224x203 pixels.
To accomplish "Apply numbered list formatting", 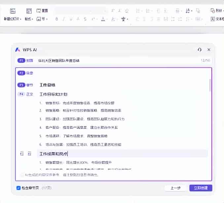I will (148, 11).
